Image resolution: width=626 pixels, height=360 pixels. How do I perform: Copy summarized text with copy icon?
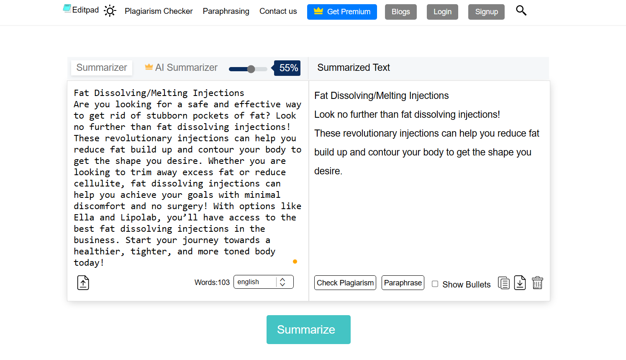pyautogui.click(x=504, y=283)
